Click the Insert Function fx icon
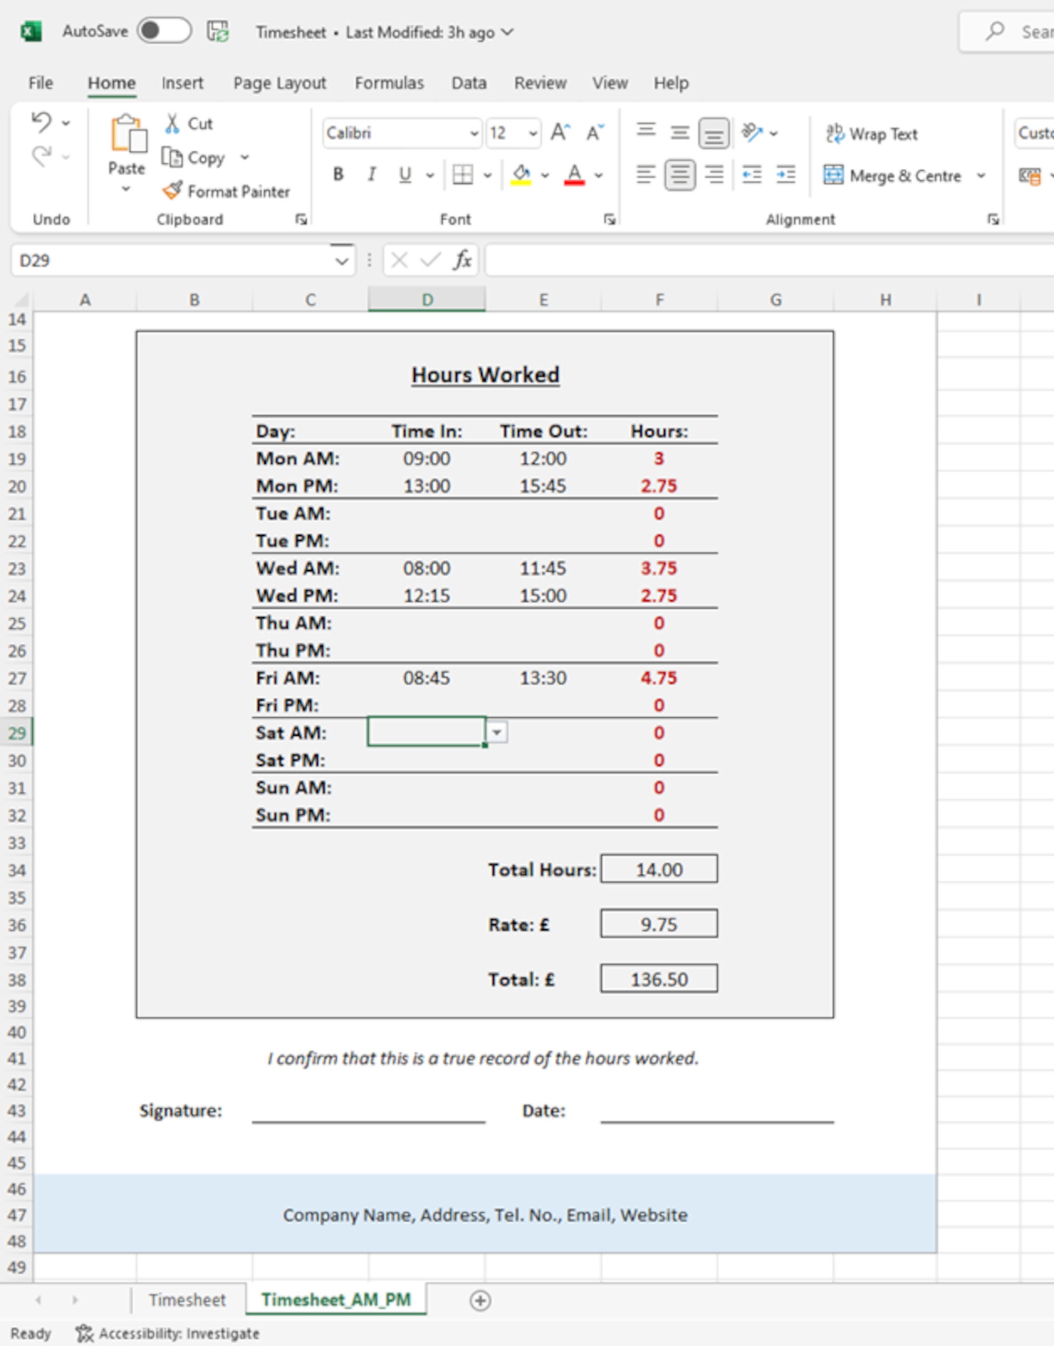 coord(463,260)
